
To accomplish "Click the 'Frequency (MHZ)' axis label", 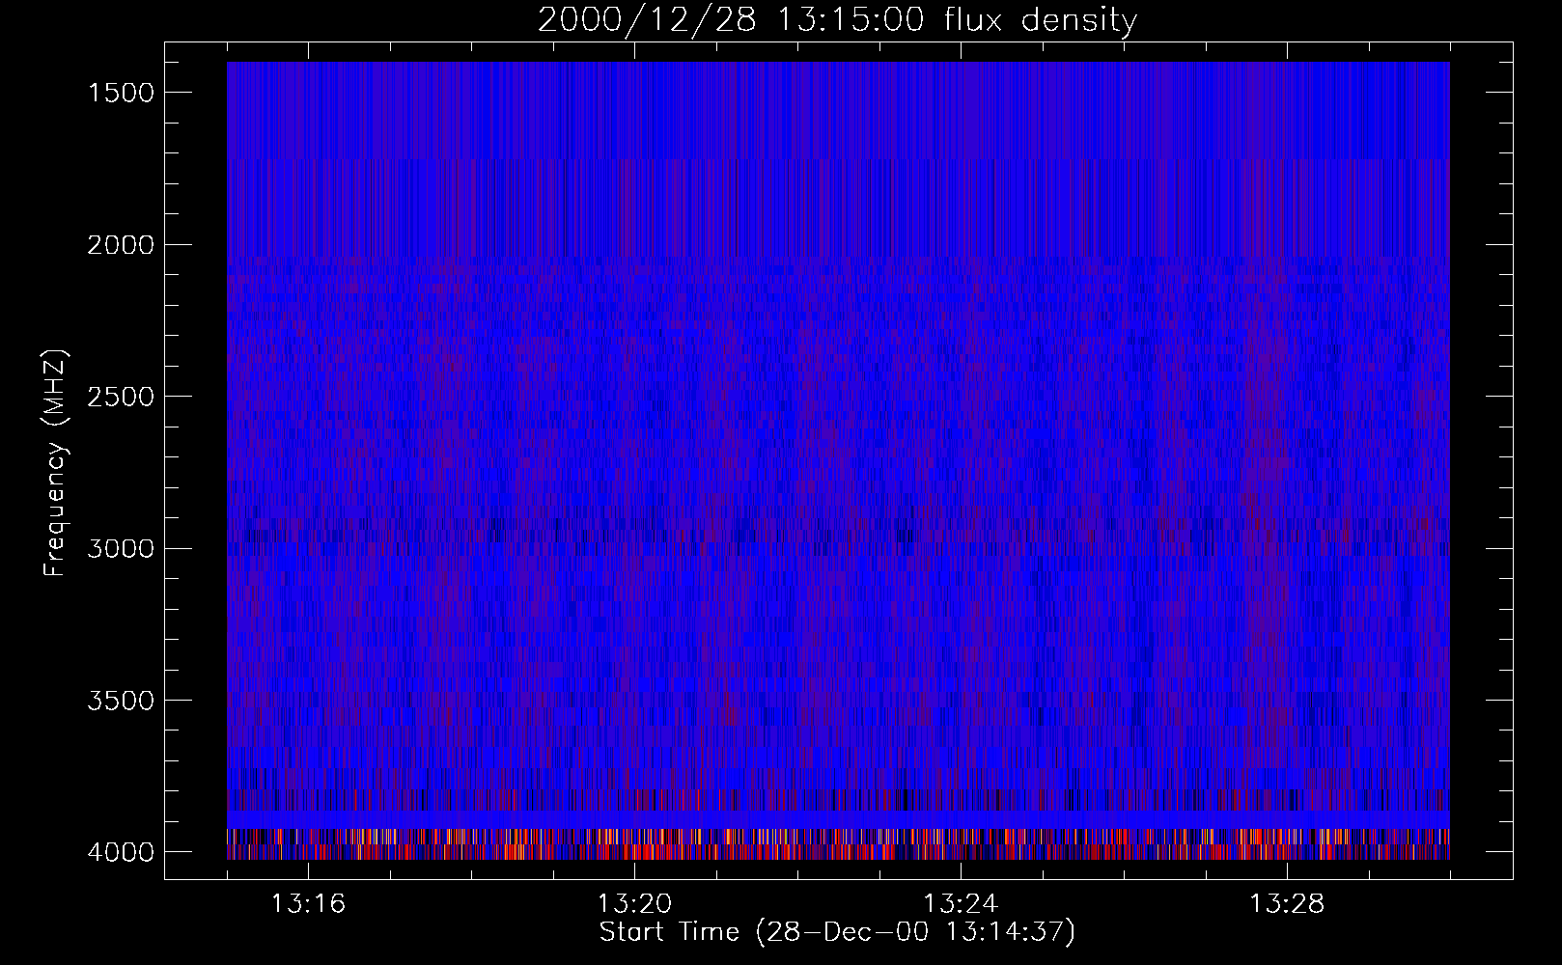I will click(x=55, y=463).
